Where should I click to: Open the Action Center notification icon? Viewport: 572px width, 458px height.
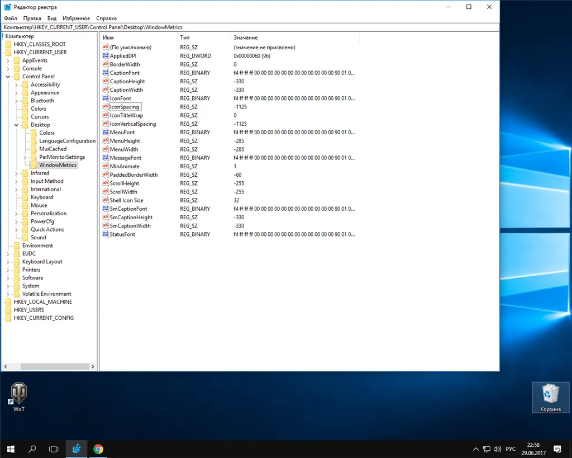557,449
